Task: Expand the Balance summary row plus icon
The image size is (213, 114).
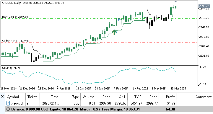Action: pyautogui.click(x=8, y=109)
